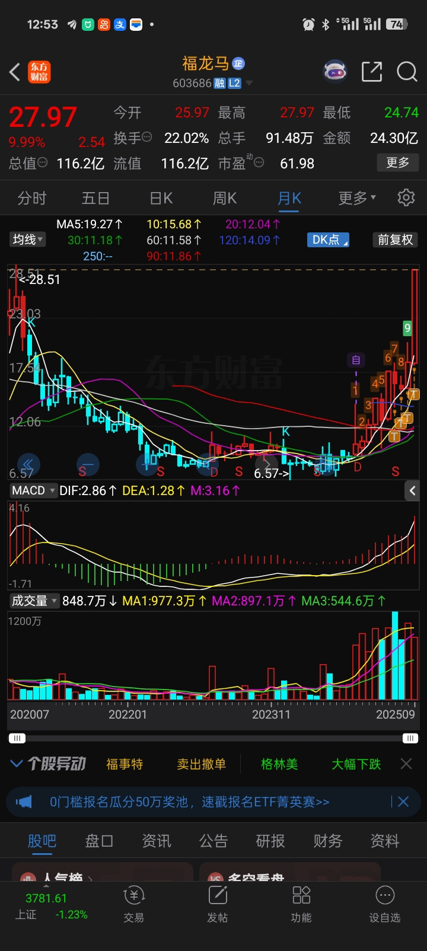Tap the orange 东方财富 logo icon
Screen dimensions: 427x951
coord(39,72)
